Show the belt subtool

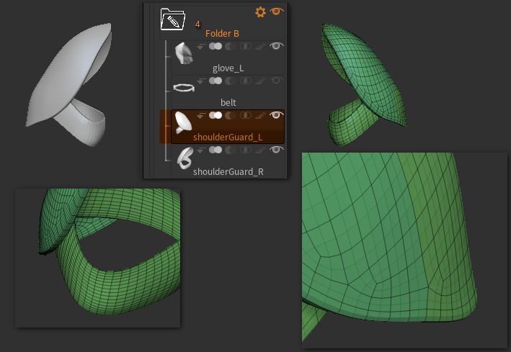pos(276,81)
